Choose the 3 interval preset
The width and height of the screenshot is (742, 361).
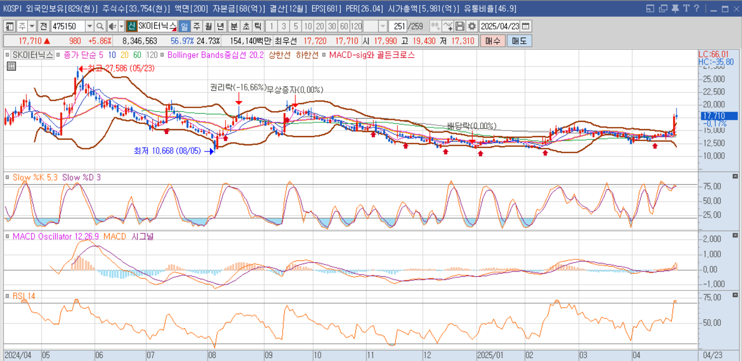(x=284, y=26)
